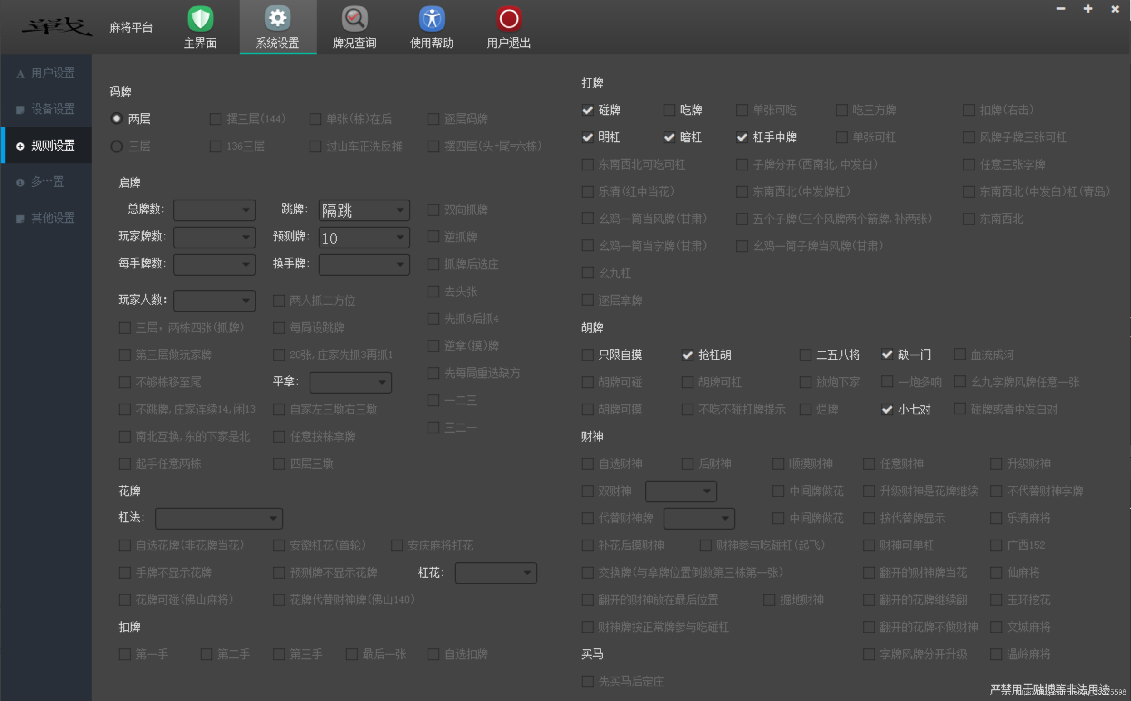Expand the 跳牌 dropdown showing 隔跳

399,210
